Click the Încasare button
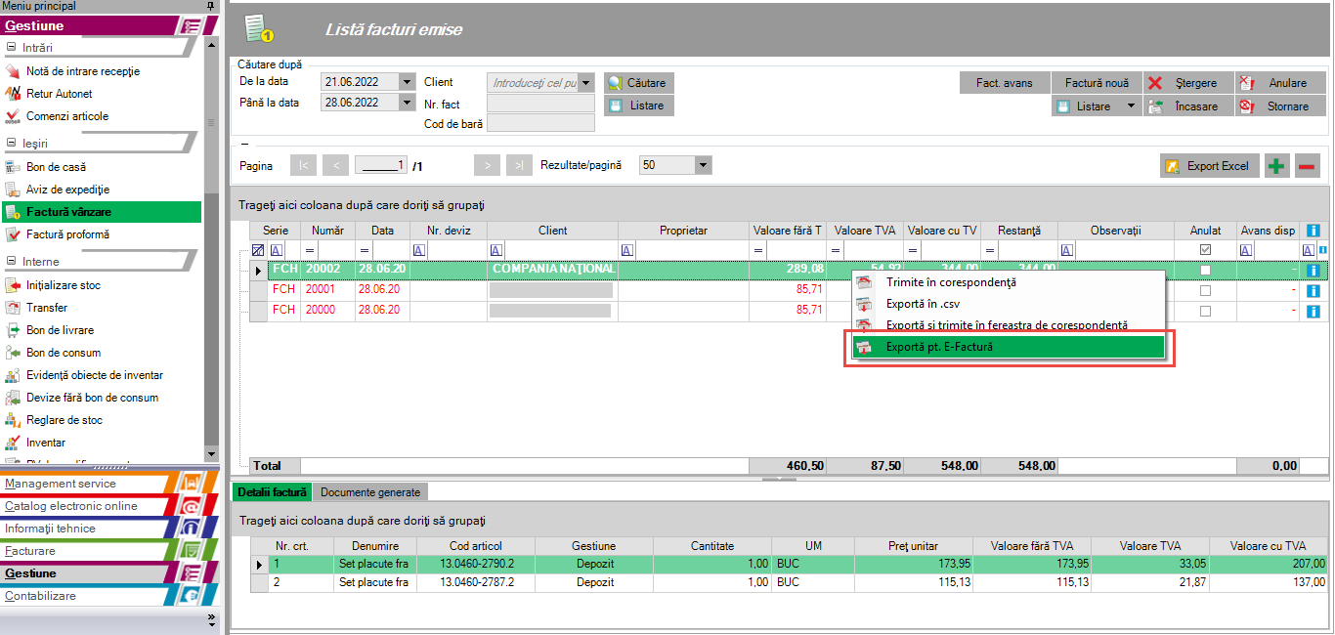Image resolution: width=1335 pixels, height=635 pixels. point(1187,106)
